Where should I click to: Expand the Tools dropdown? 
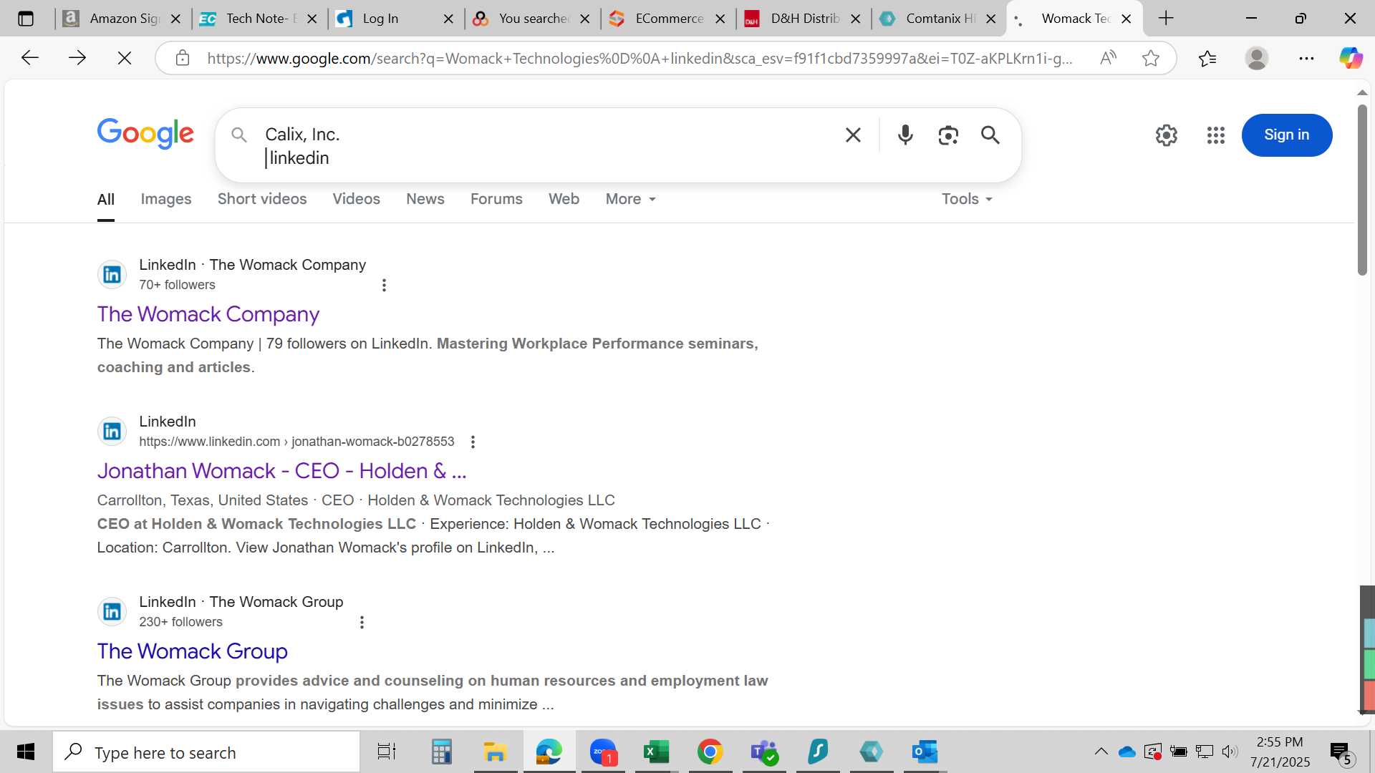(967, 200)
